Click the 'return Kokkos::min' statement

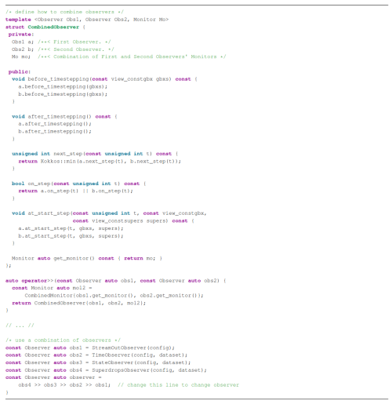click(100, 162)
